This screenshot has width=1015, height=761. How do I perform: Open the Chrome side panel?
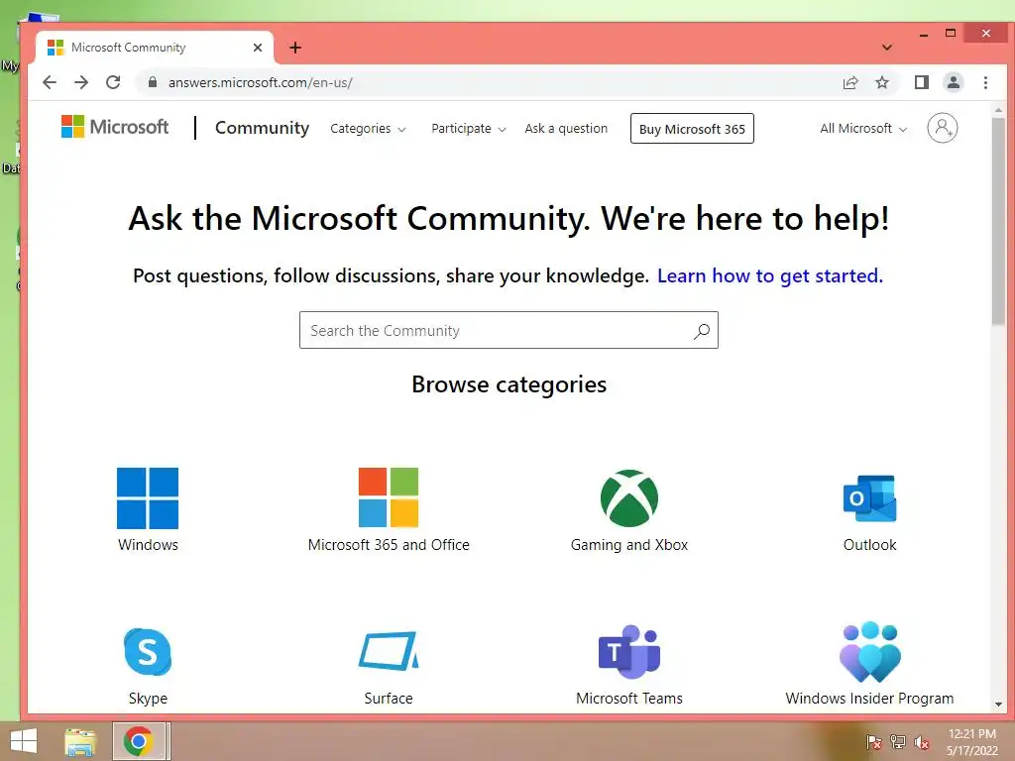click(921, 82)
